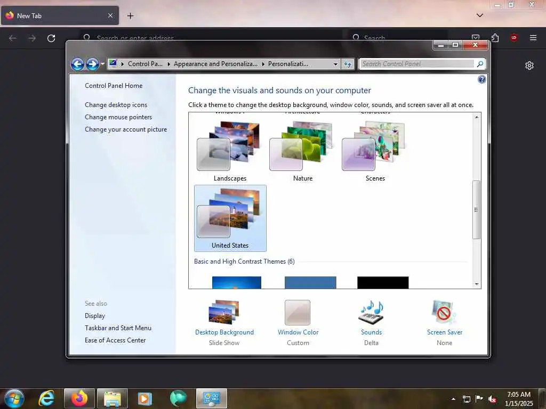Switch to Control Panel taskbar button
546x409 pixels.
click(212, 398)
